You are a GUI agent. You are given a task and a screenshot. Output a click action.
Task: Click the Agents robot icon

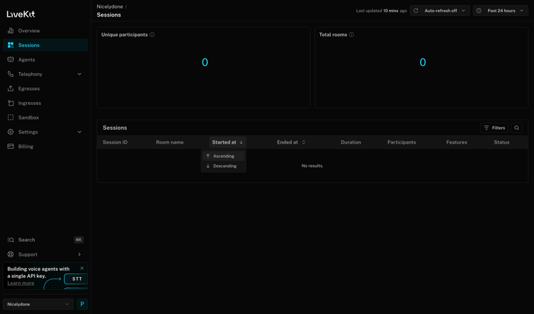pyautogui.click(x=11, y=59)
